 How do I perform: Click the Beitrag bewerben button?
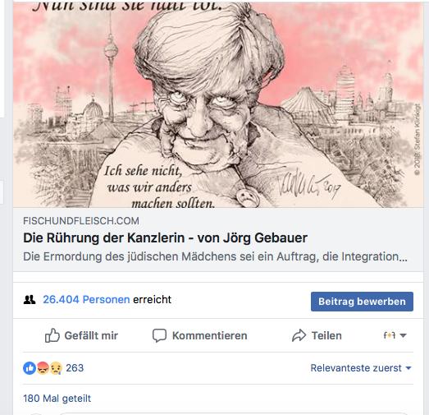pyautogui.click(x=362, y=302)
